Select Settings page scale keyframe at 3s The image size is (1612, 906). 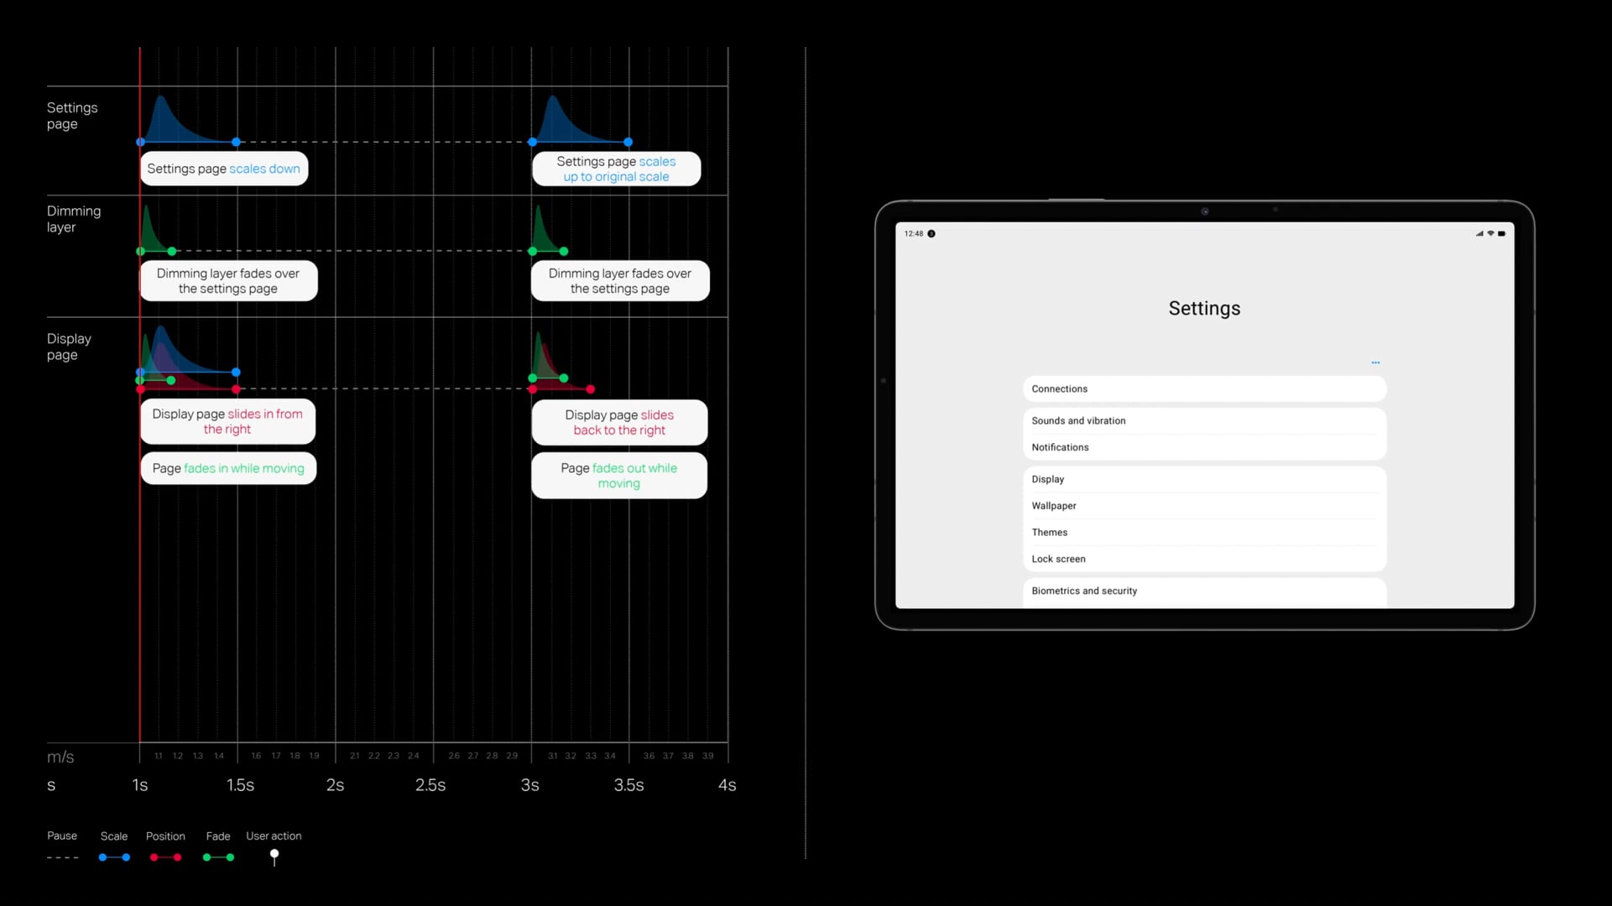(533, 142)
